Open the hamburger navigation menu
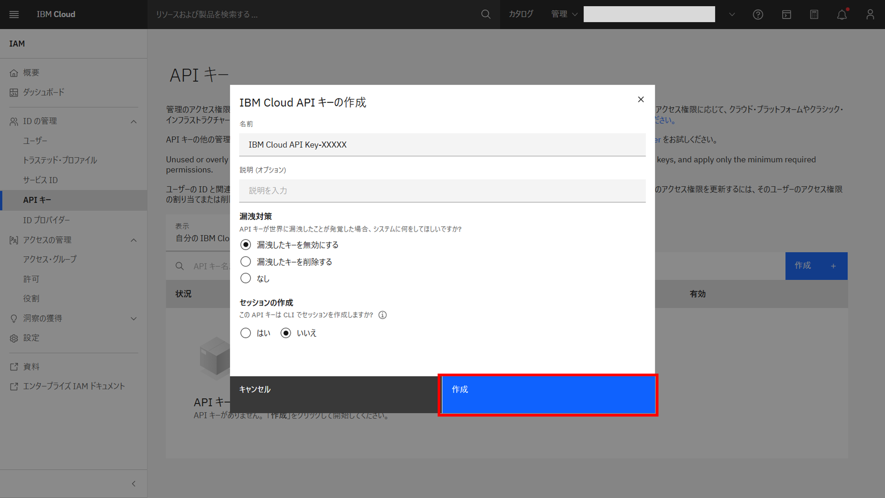Viewport: 885px width, 498px height. [14, 14]
